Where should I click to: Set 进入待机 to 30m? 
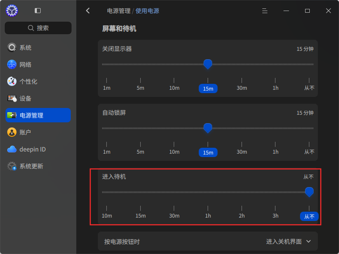coord(174,216)
